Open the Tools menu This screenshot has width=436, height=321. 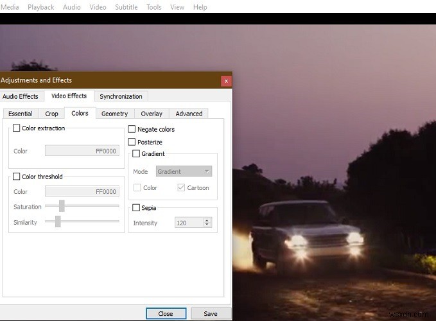pos(154,7)
